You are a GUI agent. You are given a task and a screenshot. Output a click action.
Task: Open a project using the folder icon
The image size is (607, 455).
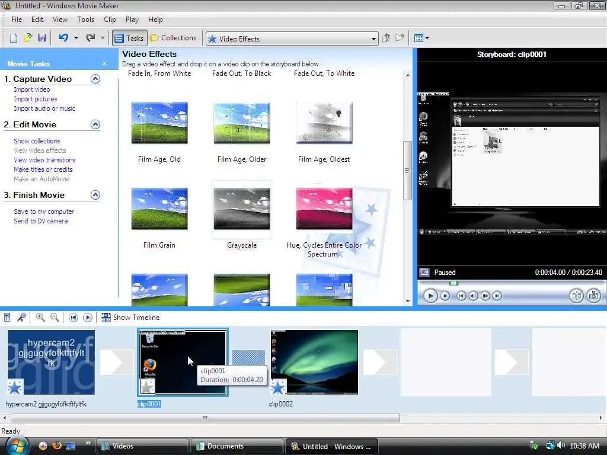(27, 38)
